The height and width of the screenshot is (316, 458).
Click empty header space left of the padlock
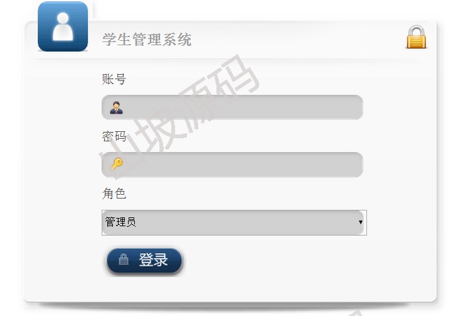pyautogui.click(x=298, y=40)
